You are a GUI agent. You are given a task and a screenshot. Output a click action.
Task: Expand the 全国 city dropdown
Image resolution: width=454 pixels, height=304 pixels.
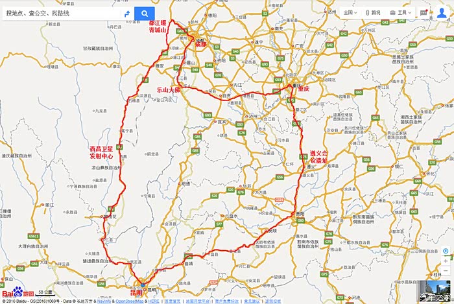pos(350,13)
